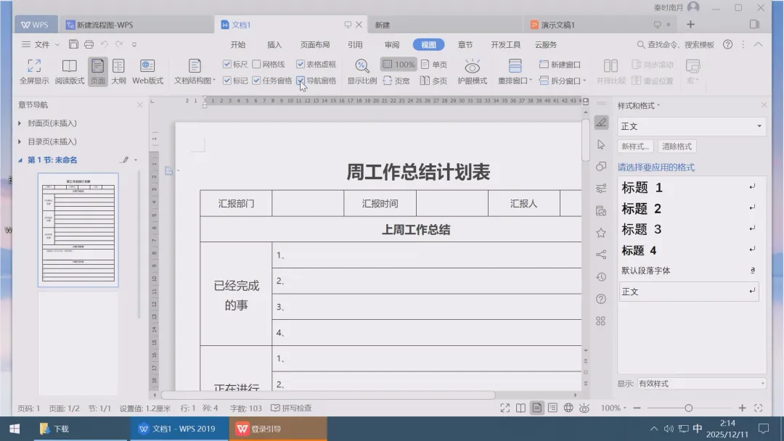The height and width of the screenshot is (441, 784).
Task: Set zoom to 100% in the ribbon
Action: tap(399, 65)
